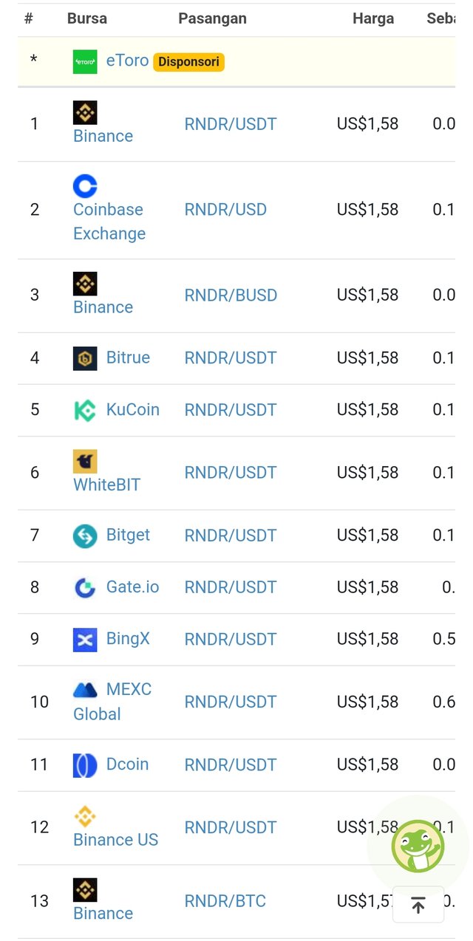
Task: Click the eToro logo icon
Action: (x=85, y=62)
